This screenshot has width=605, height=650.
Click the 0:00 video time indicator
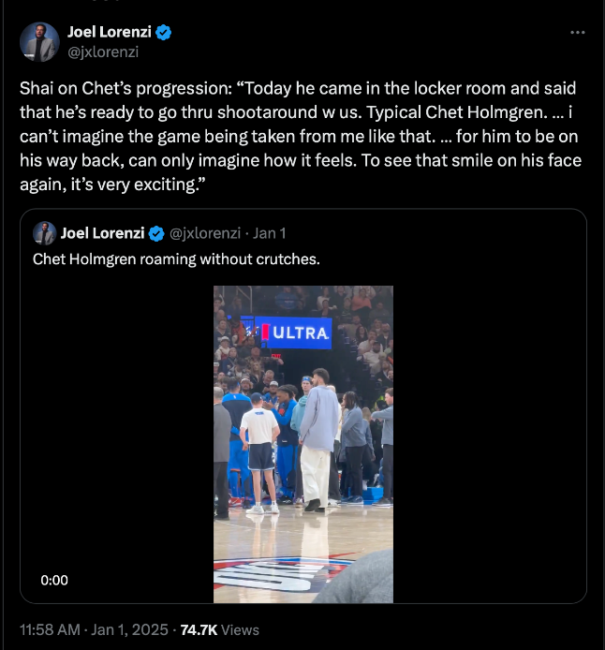(54, 581)
